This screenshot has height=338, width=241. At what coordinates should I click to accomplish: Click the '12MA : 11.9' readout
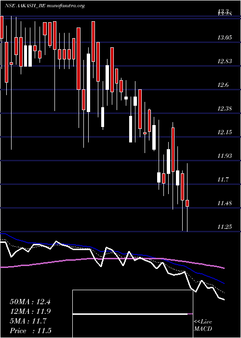(30, 311)
